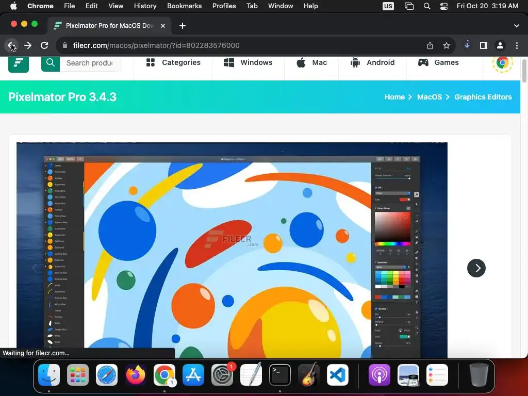Open the Chrome three-dot menu

(517, 45)
